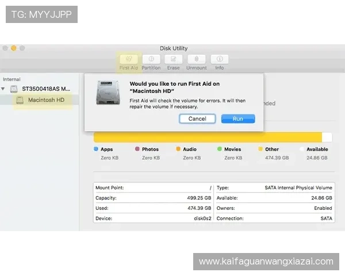345x276 pixels.
Task: Click Run to start First Aid
Action: click(x=237, y=119)
